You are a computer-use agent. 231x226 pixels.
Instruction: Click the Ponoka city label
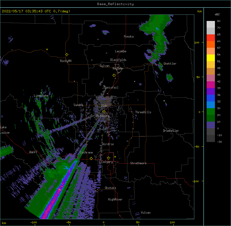[x=129, y=37]
